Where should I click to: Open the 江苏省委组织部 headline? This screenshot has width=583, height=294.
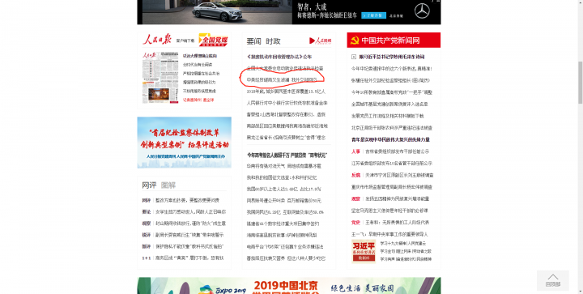tap(392, 164)
